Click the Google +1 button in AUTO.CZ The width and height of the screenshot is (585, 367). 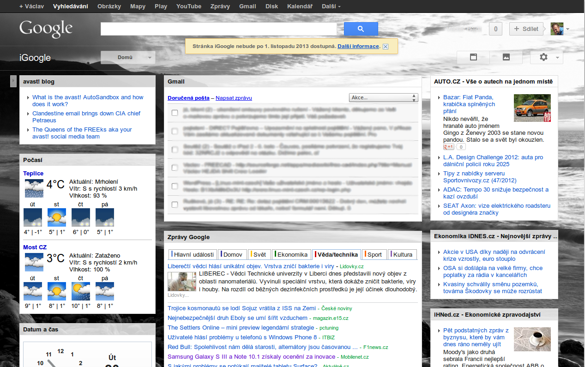(448, 147)
